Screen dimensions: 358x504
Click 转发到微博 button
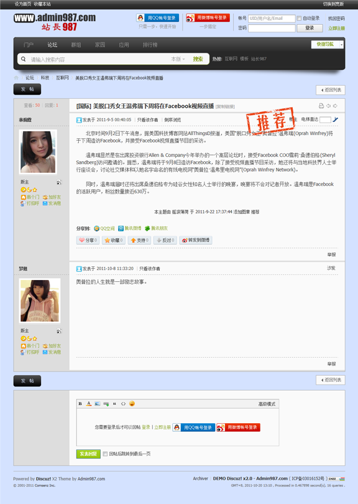coord(196,240)
